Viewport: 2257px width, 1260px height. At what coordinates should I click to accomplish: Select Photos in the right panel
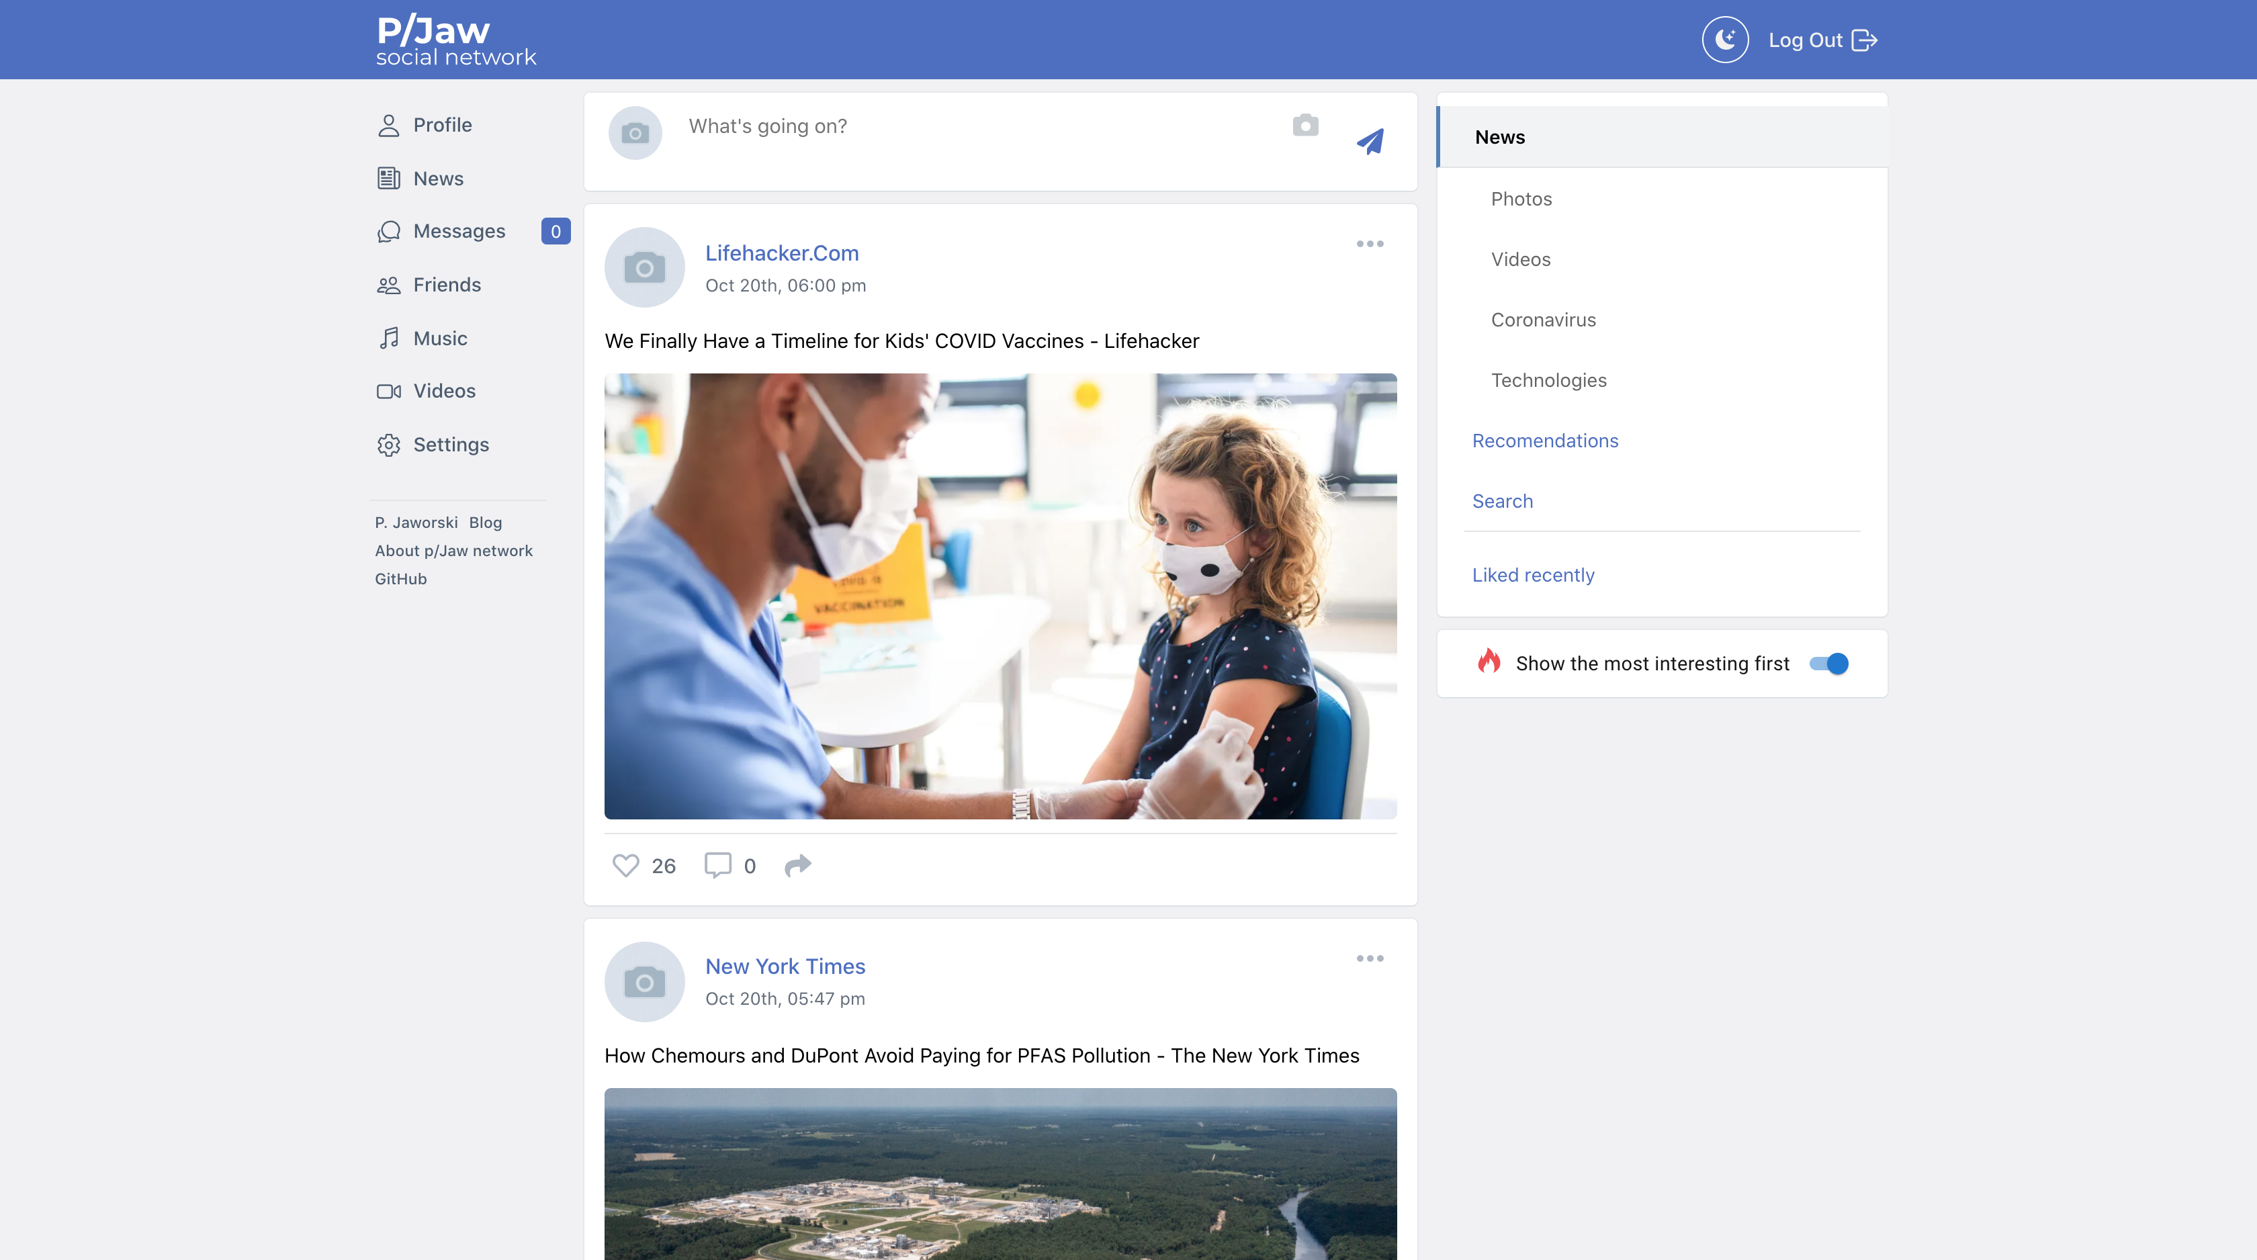1522,199
